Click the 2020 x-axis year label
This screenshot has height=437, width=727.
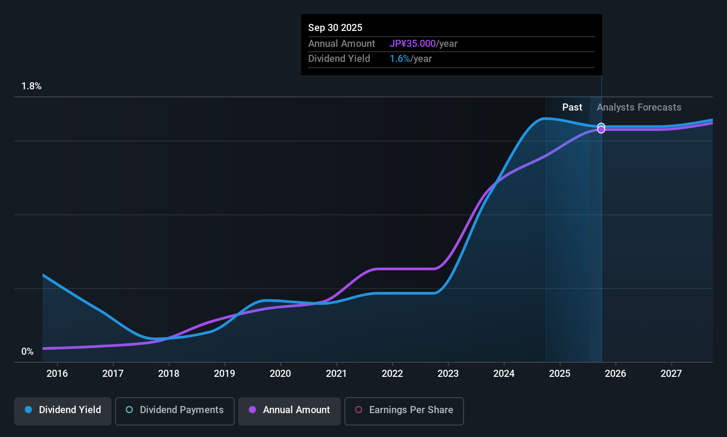[x=280, y=373]
